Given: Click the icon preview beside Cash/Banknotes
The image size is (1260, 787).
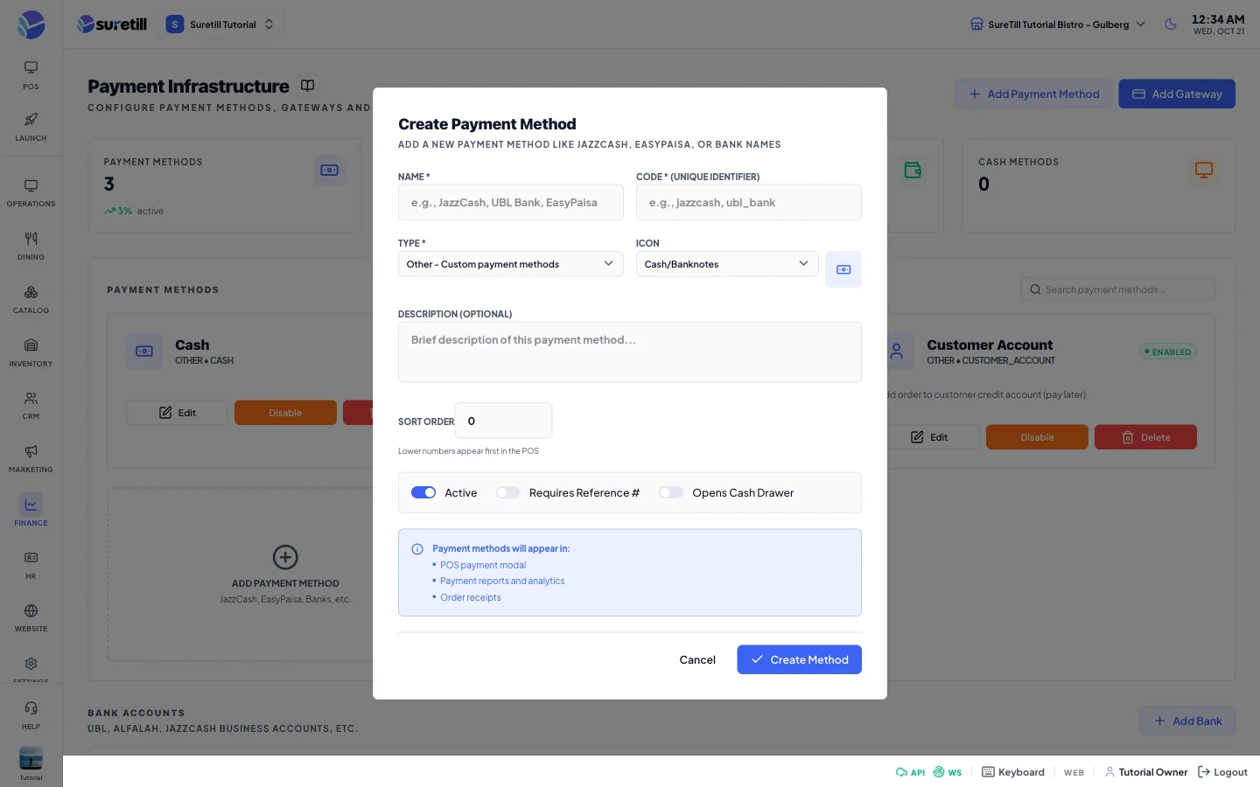Looking at the screenshot, I should coord(843,269).
